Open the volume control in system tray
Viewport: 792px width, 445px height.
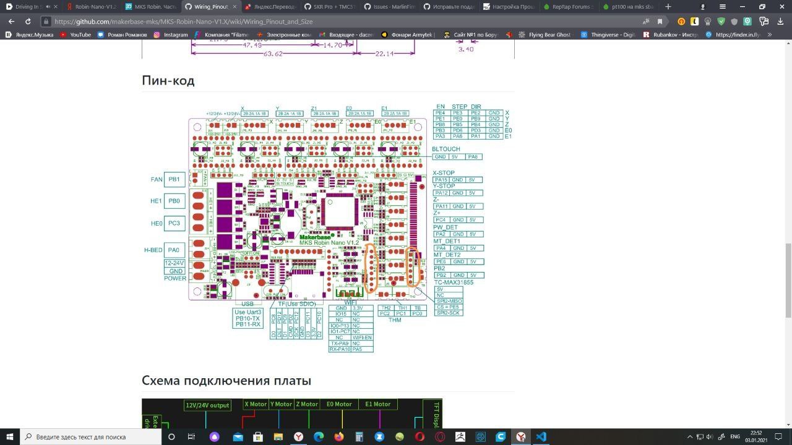[708, 436]
